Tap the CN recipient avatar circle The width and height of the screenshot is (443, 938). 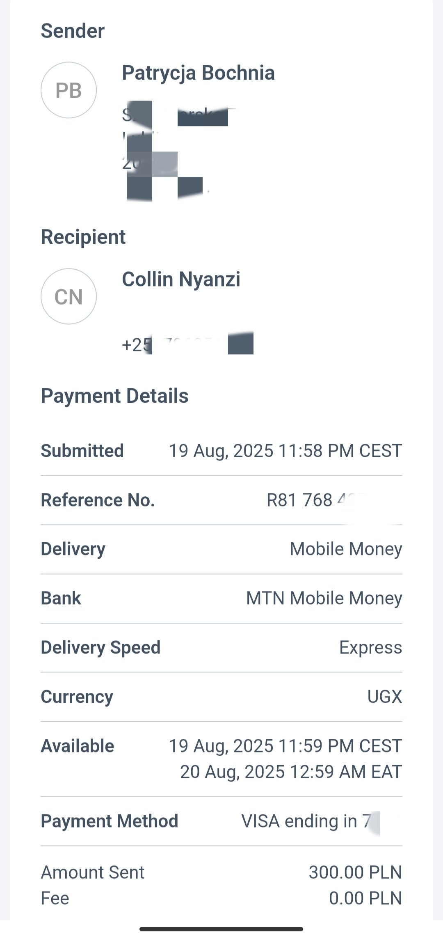tap(69, 296)
